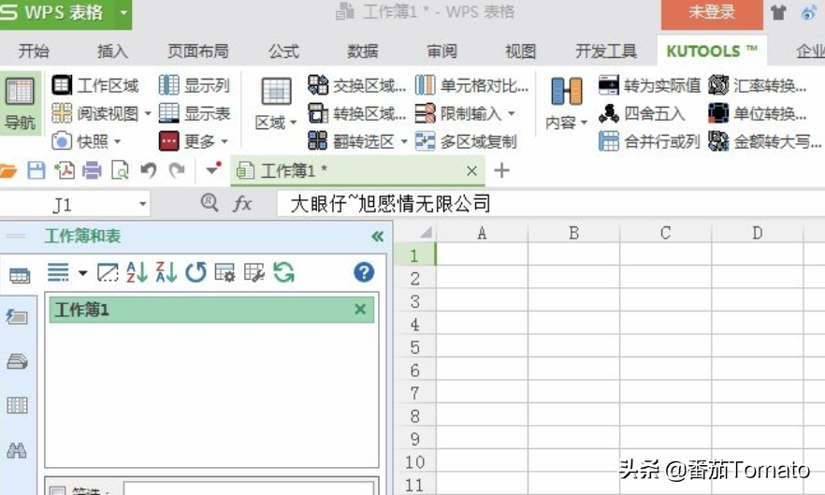Close the 工作簿1 document tab
This screenshot has width=825, height=495.
tap(472, 170)
